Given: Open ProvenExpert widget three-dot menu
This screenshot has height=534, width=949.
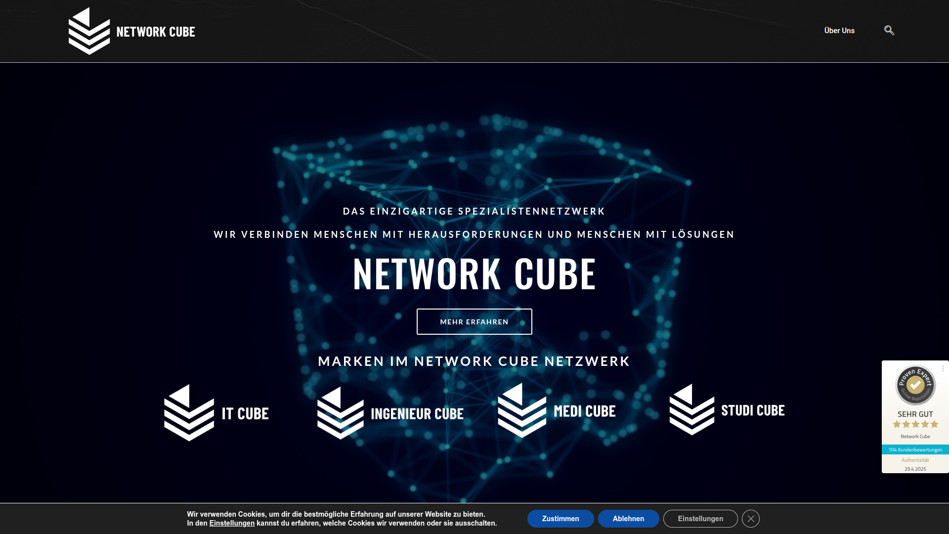Looking at the screenshot, I should coord(943,368).
